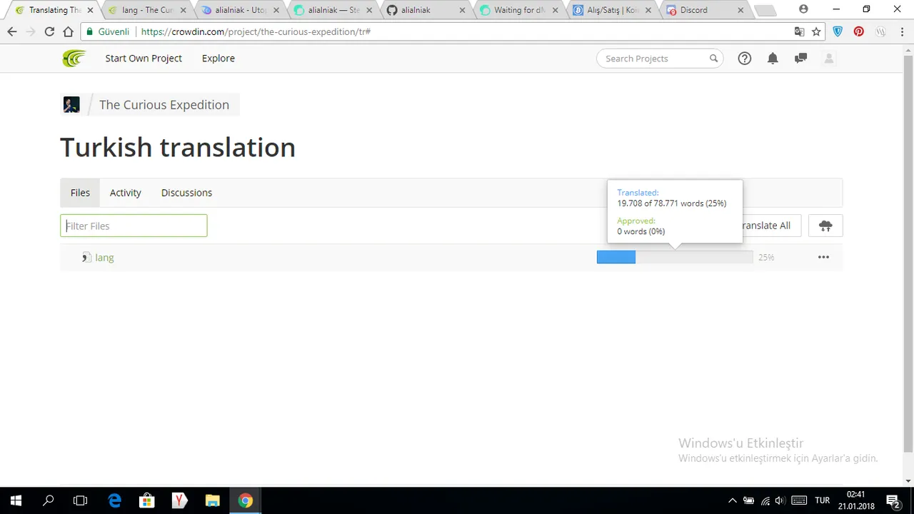This screenshot has width=914, height=514.
Task: Open the Windows Start menu
Action: (16, 500)
